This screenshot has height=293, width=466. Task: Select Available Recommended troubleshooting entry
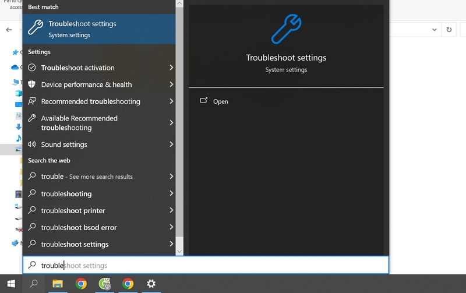99,123
